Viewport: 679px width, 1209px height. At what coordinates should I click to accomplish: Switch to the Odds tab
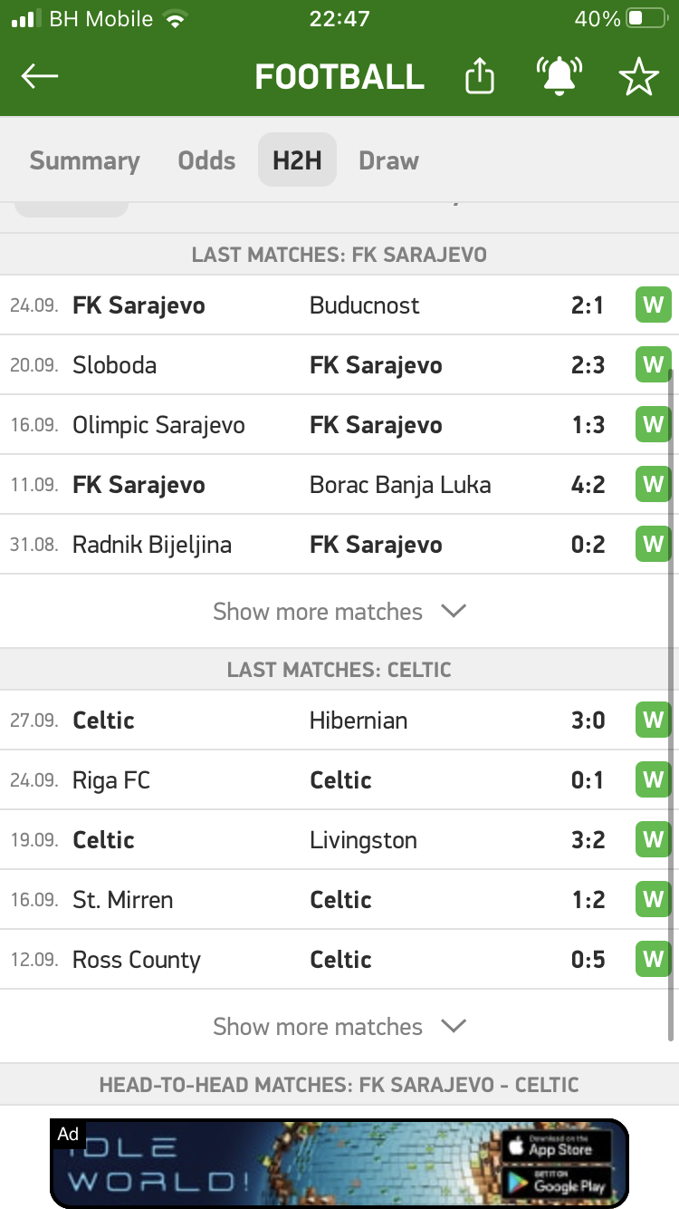(206, 160)
